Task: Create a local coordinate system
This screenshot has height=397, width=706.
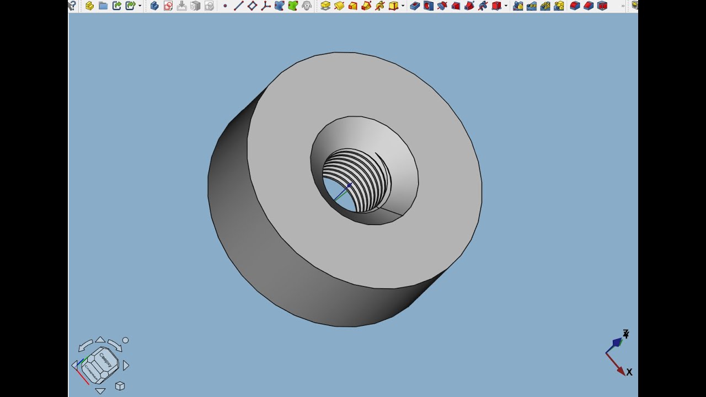Action: (x=266, y=6)
